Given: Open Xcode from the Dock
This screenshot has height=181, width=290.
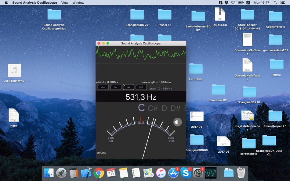Looking at the screenshot, I should pos(86,173).
